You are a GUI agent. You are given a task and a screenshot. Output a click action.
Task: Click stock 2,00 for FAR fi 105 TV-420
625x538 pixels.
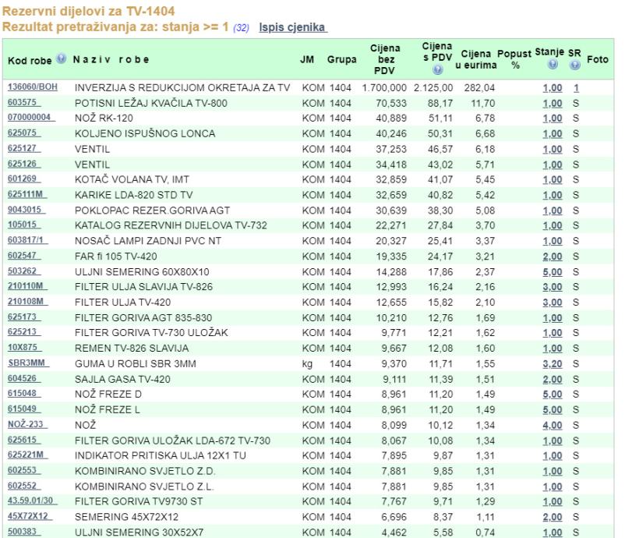pyautogui.click(x=553, y=257)
